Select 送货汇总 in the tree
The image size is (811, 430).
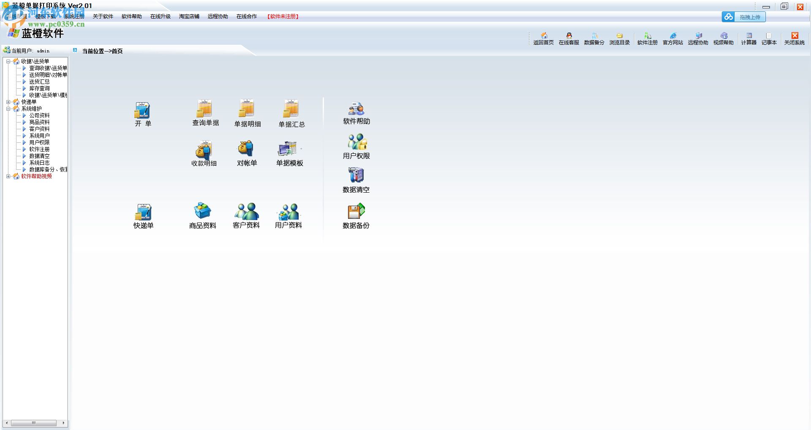click(x=39, y=82)
